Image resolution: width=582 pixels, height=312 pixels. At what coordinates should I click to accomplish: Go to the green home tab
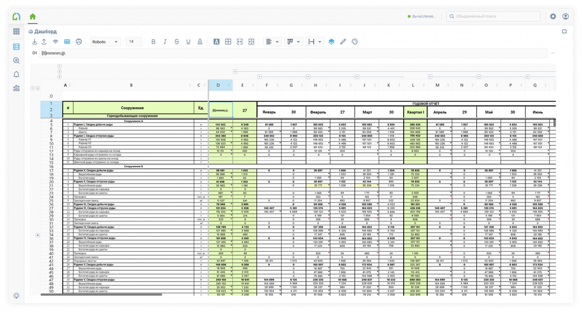(33, 16)
